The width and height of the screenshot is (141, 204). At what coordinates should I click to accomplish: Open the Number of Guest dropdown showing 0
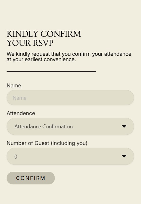tap(70, 156)
